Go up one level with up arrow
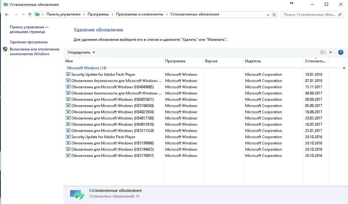The height and width of the screenshot is (204, 348). click(30, 14)
